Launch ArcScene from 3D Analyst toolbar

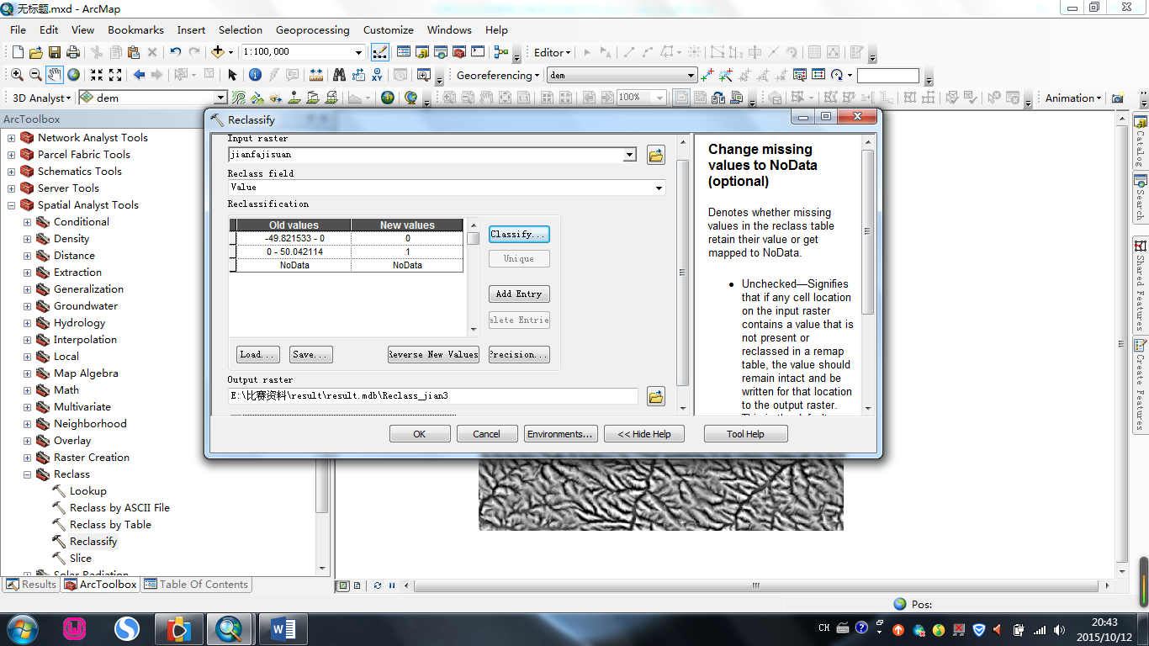pyautogui.click(x=388, y=98)
